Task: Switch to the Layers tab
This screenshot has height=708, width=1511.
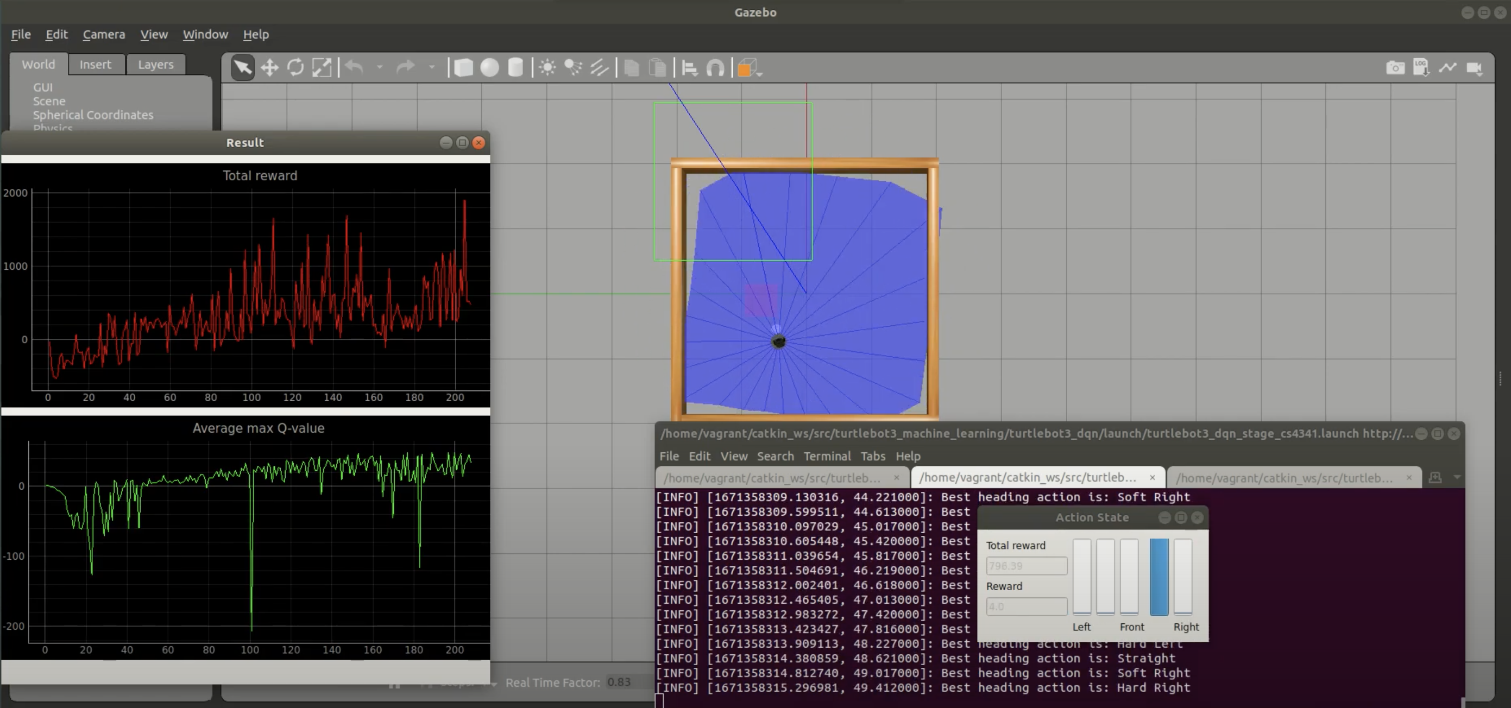Action: click(155, 65)
